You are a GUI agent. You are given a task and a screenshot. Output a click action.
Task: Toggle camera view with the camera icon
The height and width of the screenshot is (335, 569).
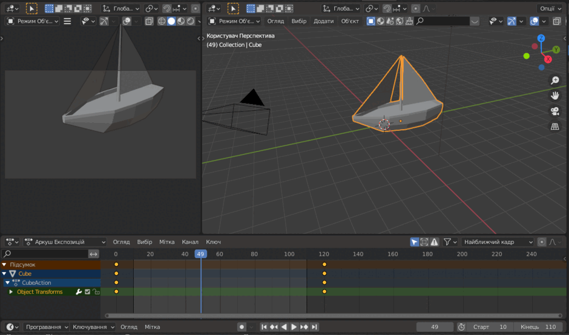point(555,111)
